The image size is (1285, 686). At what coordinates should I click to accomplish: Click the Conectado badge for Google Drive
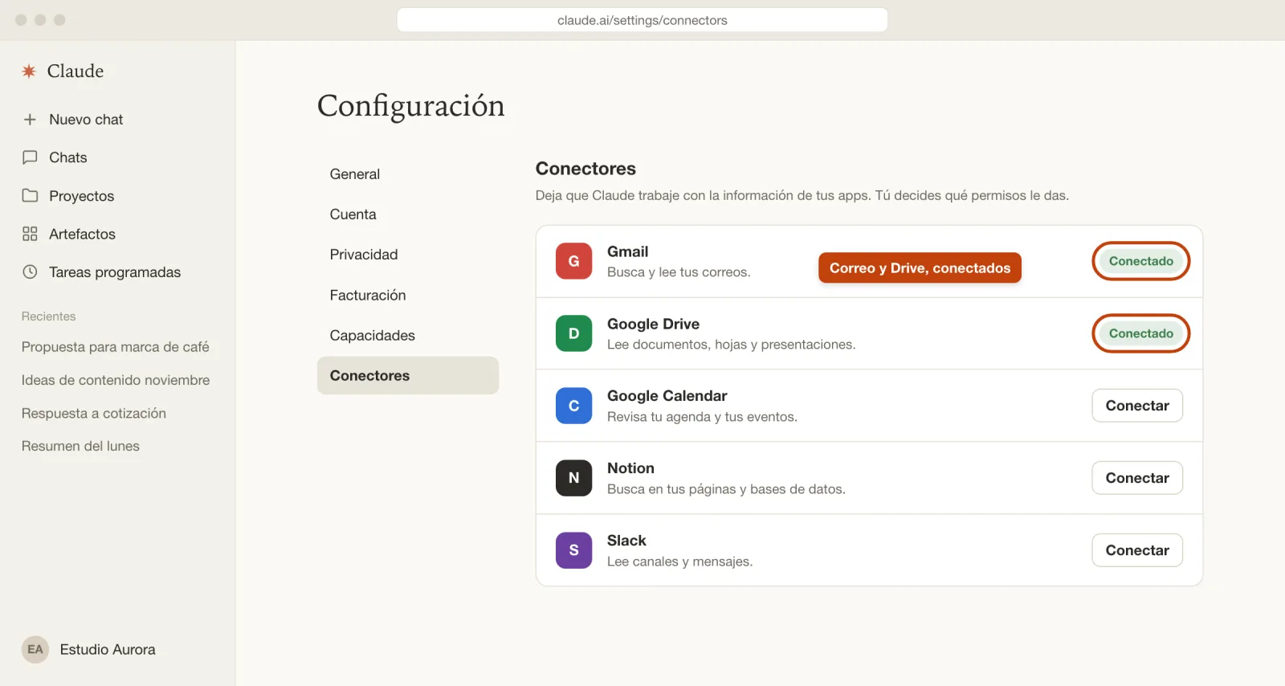1140,333
